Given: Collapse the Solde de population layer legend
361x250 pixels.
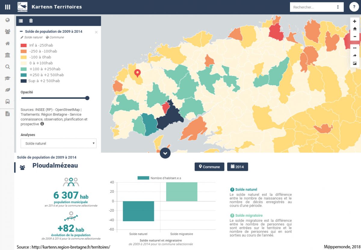Looking at the screenshot, I should (x=21, y=32).
